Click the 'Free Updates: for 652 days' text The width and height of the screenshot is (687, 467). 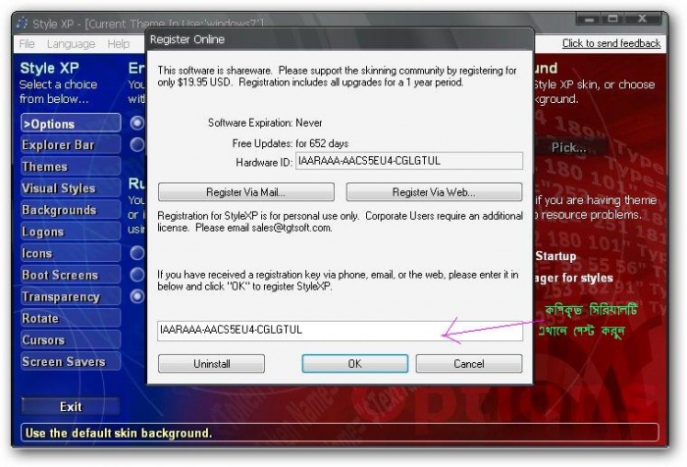291,143
